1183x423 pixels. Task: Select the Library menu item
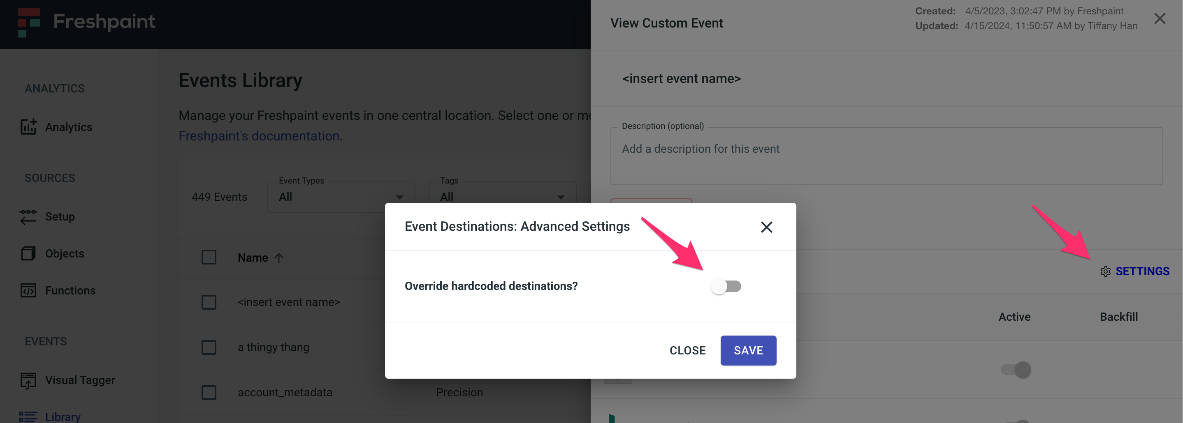[63, 416]
